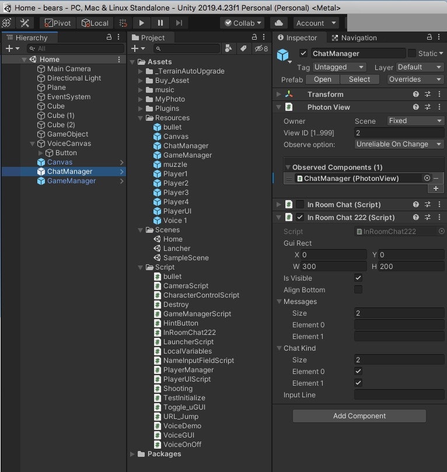The image size is (447, 472).
Task: Open Photon View help reference icon
Action: (x=416, y=107)
